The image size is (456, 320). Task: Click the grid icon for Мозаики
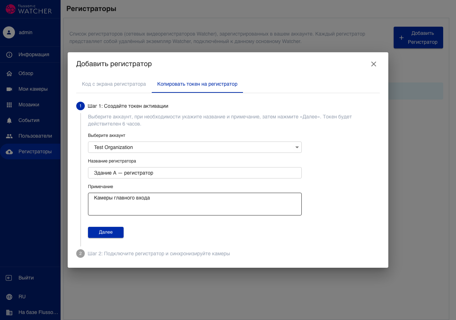coord(9,105)
